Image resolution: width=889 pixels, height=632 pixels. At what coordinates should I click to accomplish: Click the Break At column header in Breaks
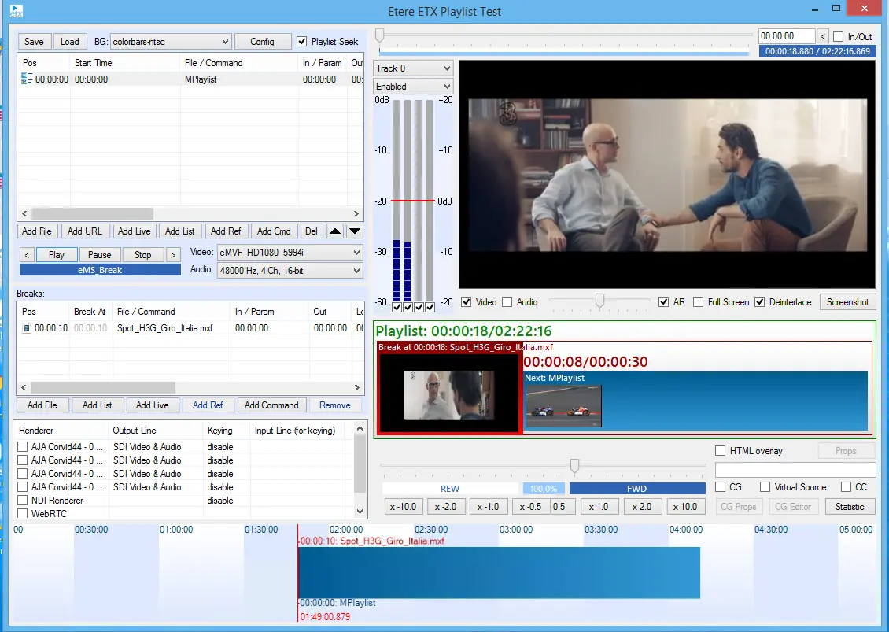90,312
